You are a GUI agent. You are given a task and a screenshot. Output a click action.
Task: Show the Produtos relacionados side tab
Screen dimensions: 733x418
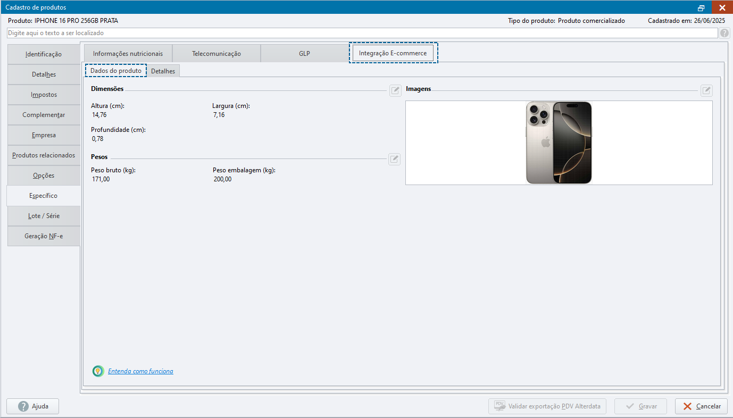point(44,155)
